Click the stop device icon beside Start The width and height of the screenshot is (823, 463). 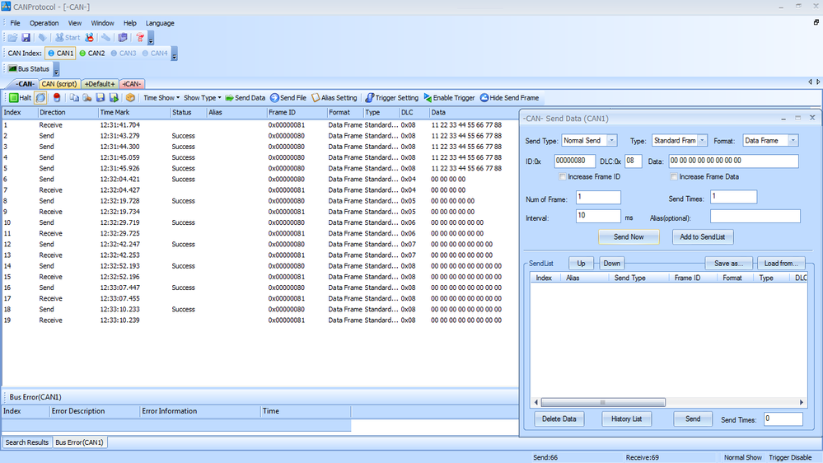[x=90, y=38]
